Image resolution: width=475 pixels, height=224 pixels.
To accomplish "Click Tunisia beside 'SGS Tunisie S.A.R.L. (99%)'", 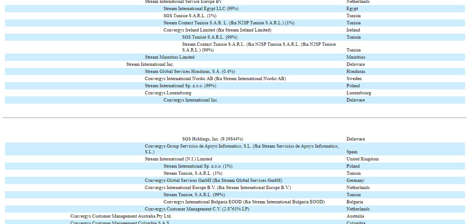I will pos(353,37).
